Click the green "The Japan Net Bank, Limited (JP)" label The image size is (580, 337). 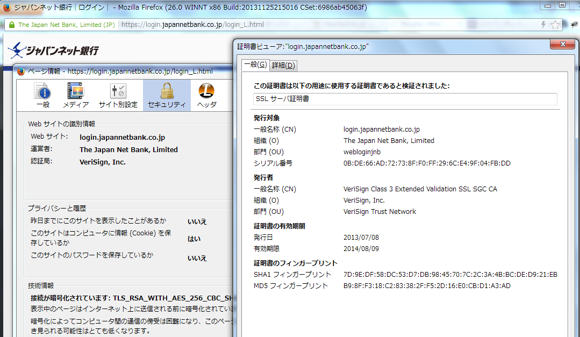[66, 25]
